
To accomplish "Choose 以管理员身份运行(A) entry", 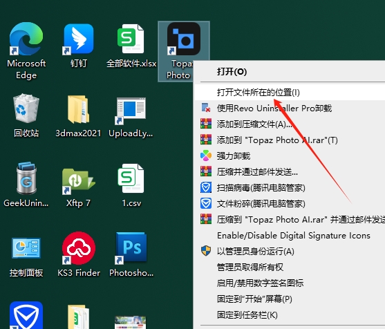I will 290,251.
